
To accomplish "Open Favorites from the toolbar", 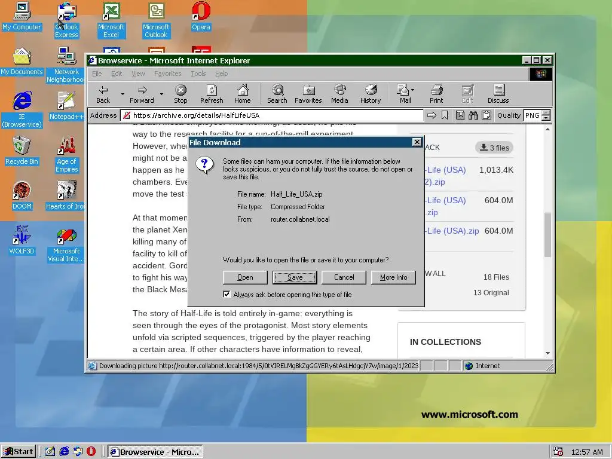I will (x=308, y=94).
